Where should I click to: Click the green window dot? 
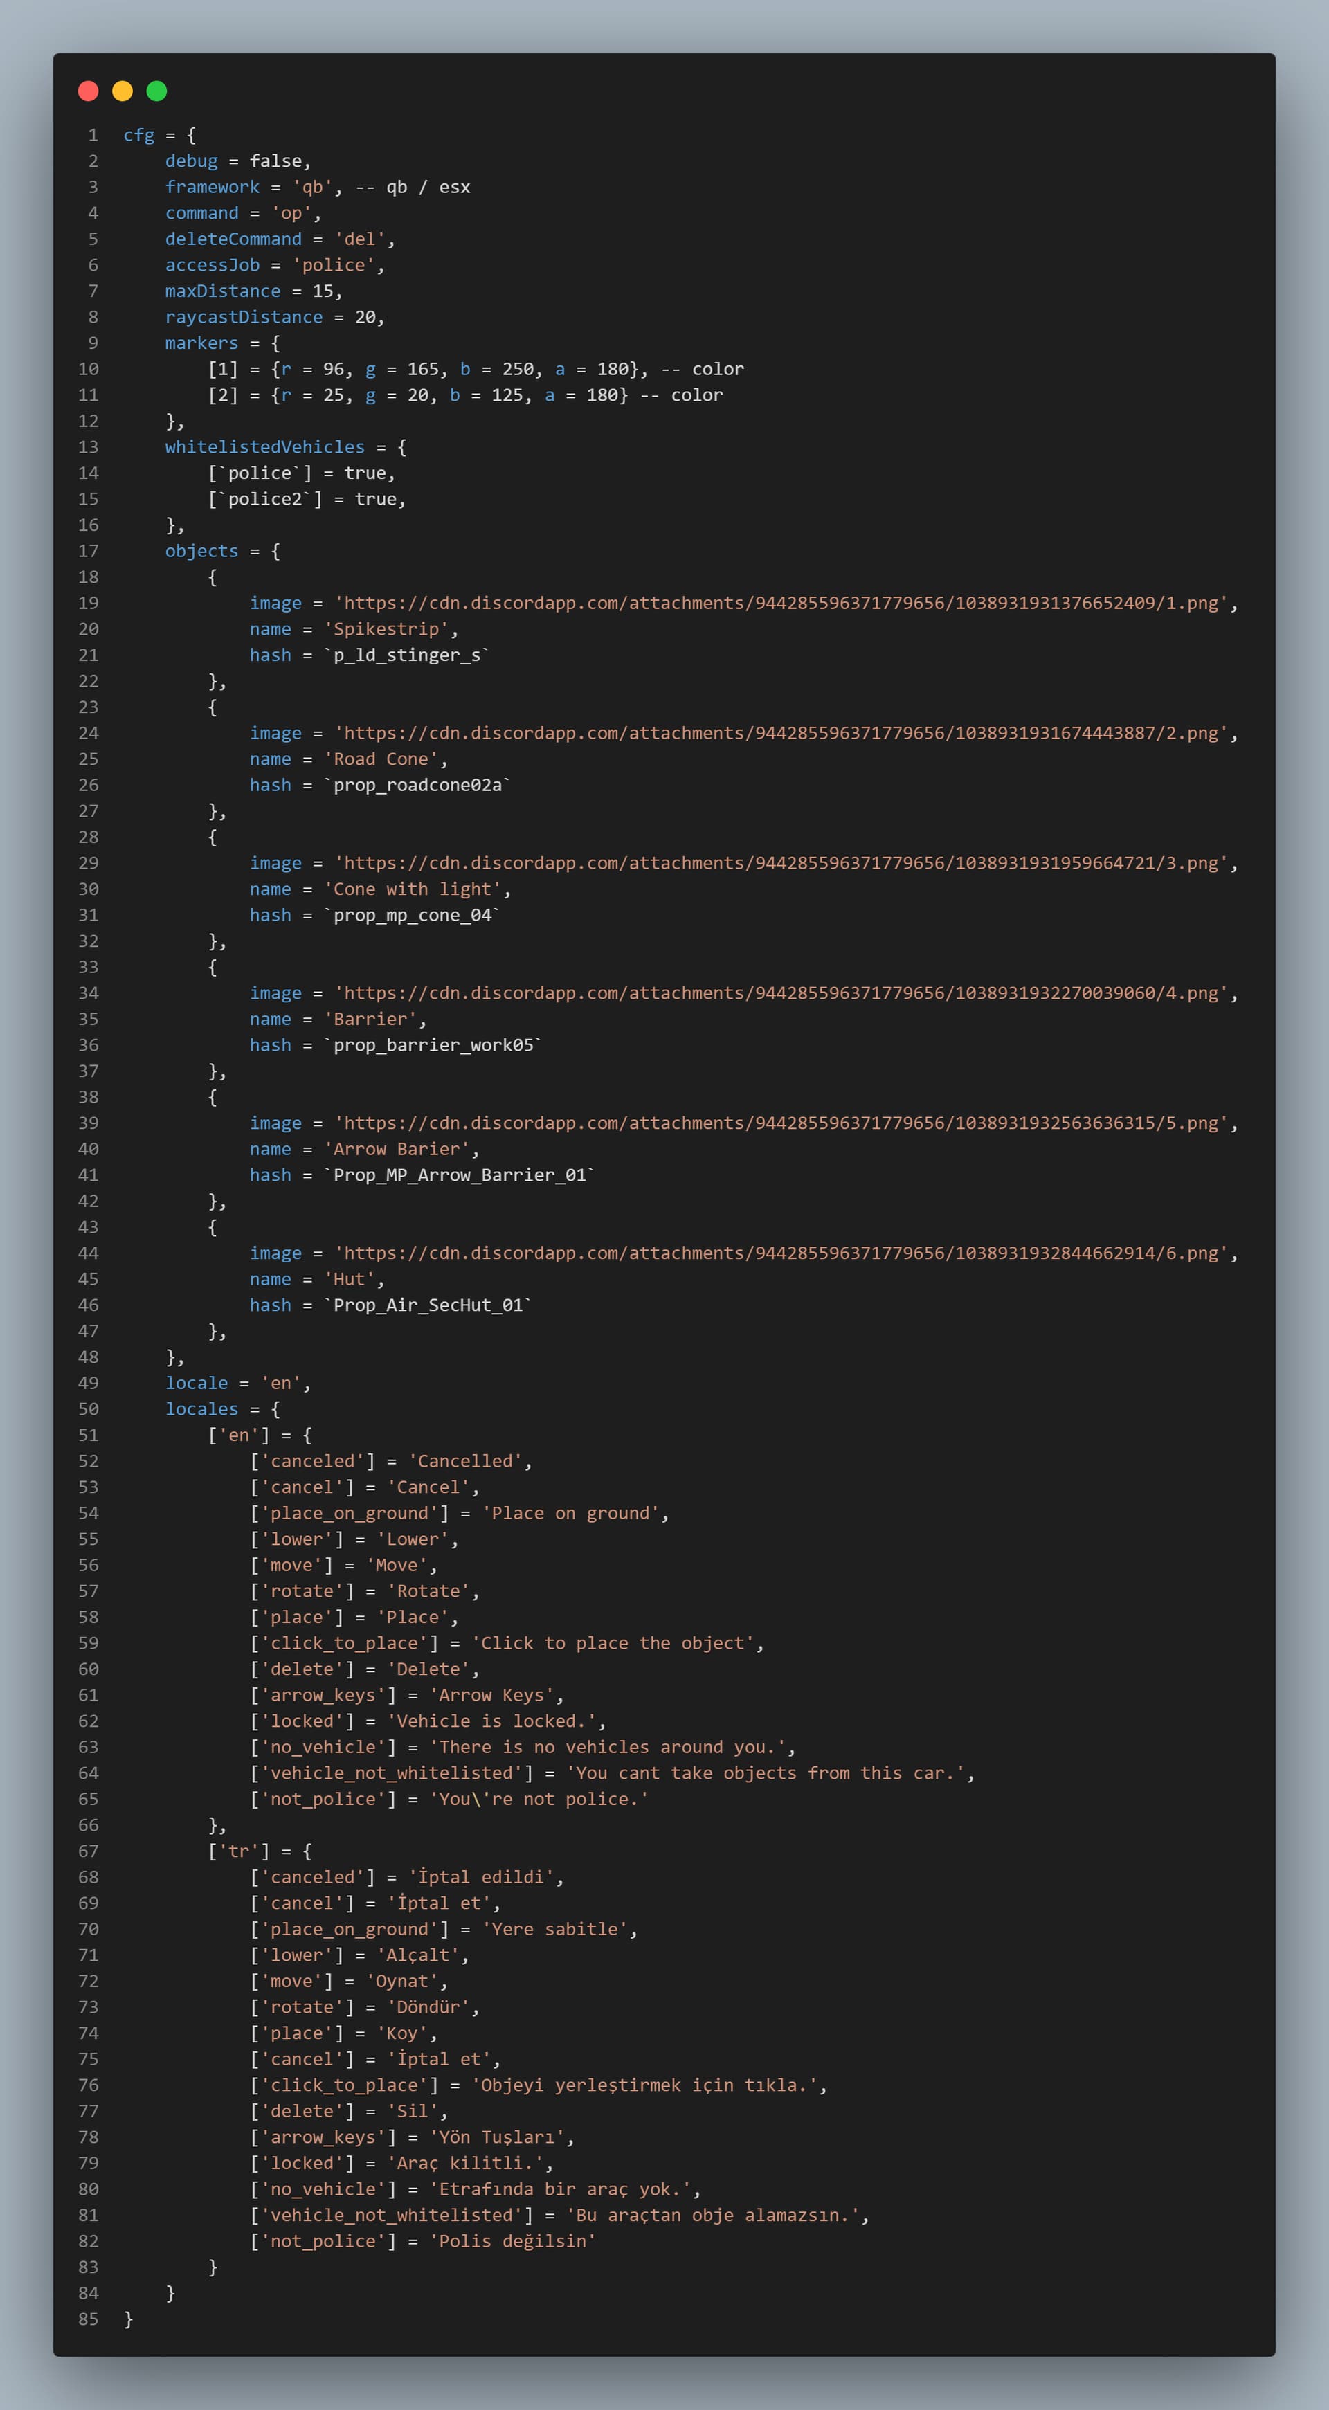[156, 91]
